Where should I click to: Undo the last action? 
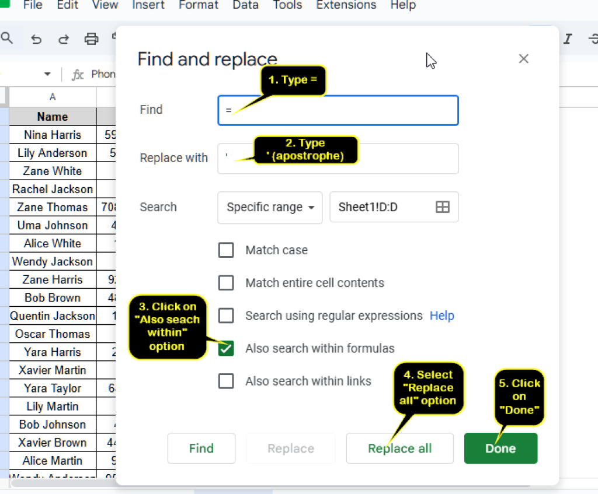36,38
